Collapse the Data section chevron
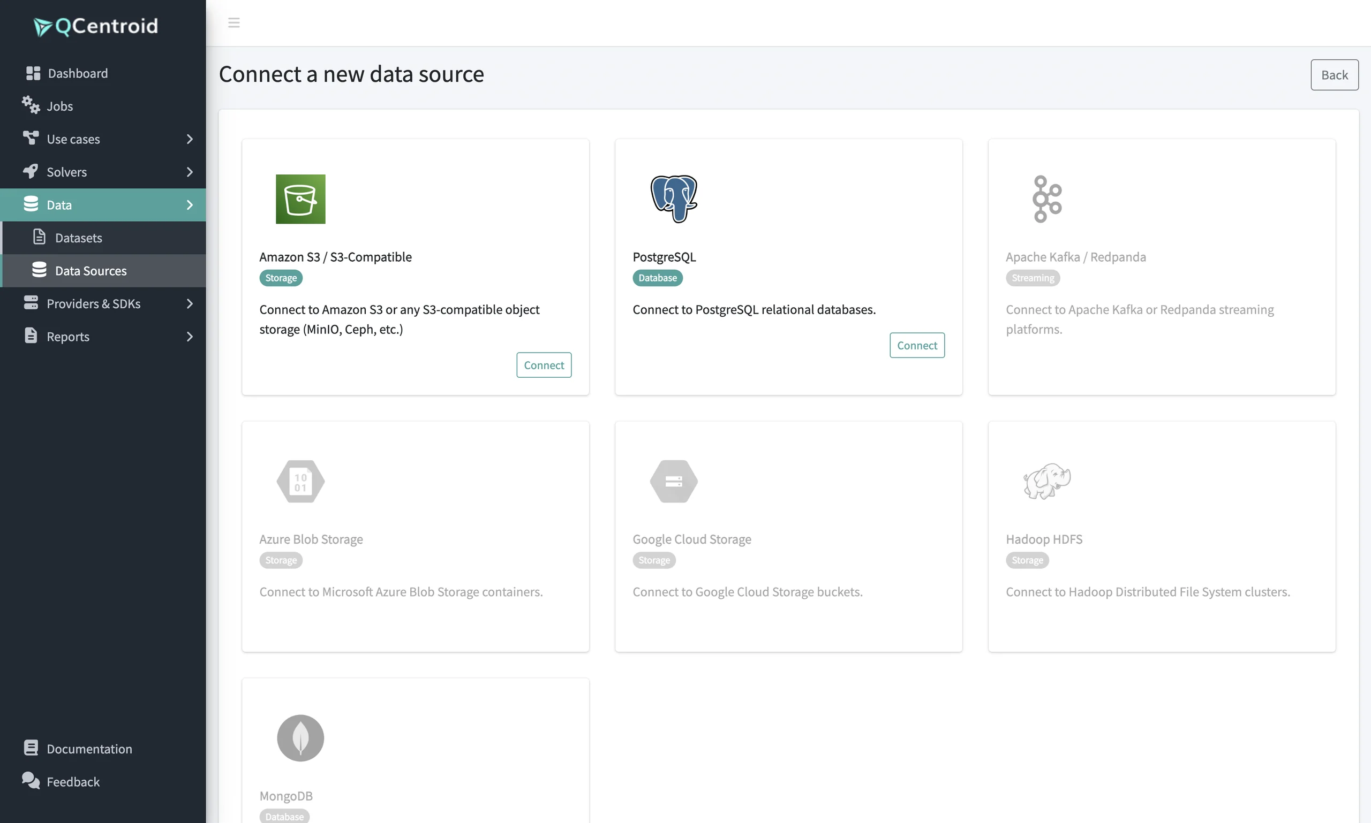Viewport: 1371px width, 823px height. [190, 204]
